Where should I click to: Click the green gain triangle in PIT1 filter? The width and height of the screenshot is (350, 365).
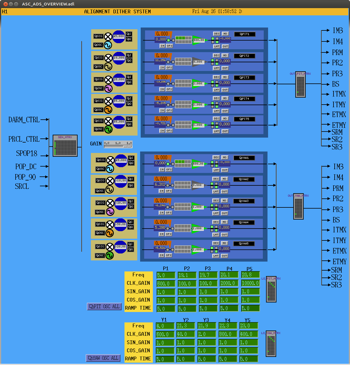198,40
